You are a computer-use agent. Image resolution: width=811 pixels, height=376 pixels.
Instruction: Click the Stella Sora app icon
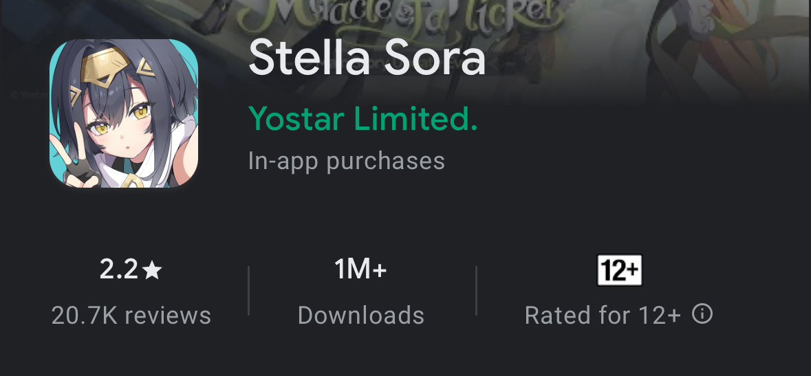(x=124, y=113)
